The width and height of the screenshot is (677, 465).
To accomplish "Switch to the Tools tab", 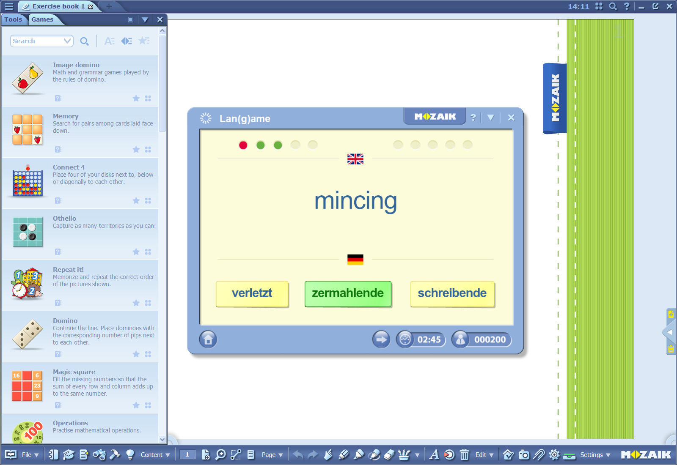I will point(13,19).
